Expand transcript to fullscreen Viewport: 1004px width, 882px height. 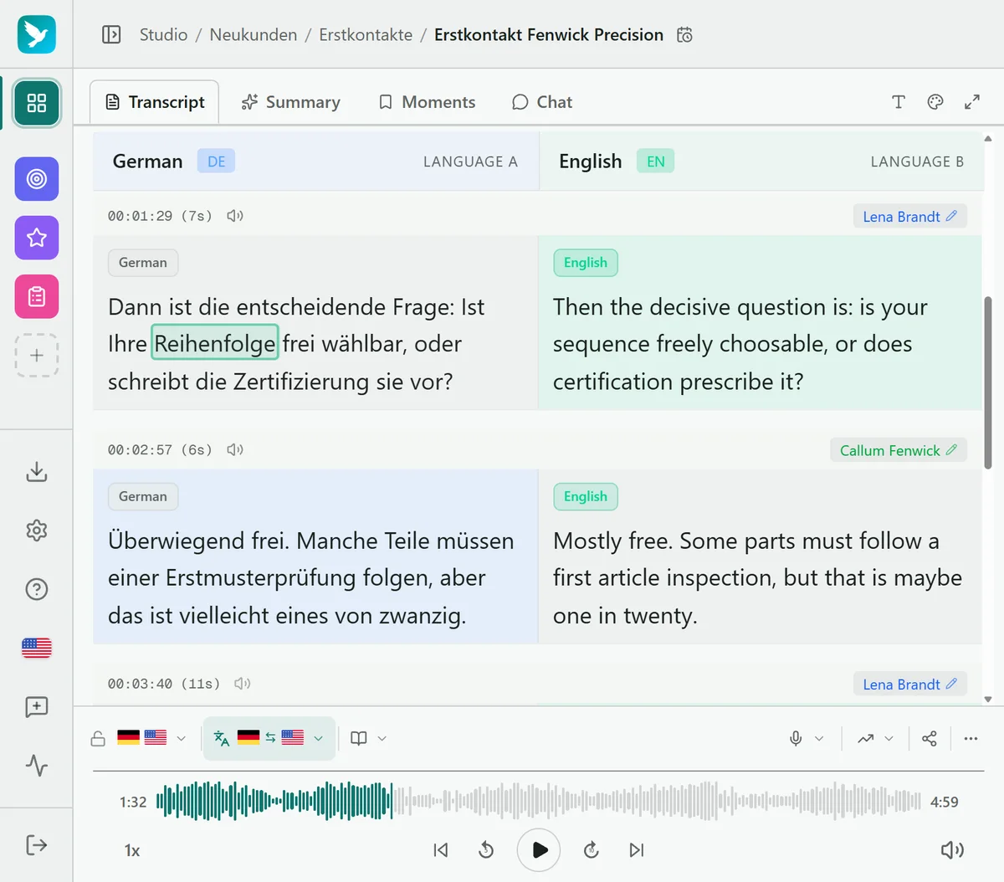pos(972,102)
